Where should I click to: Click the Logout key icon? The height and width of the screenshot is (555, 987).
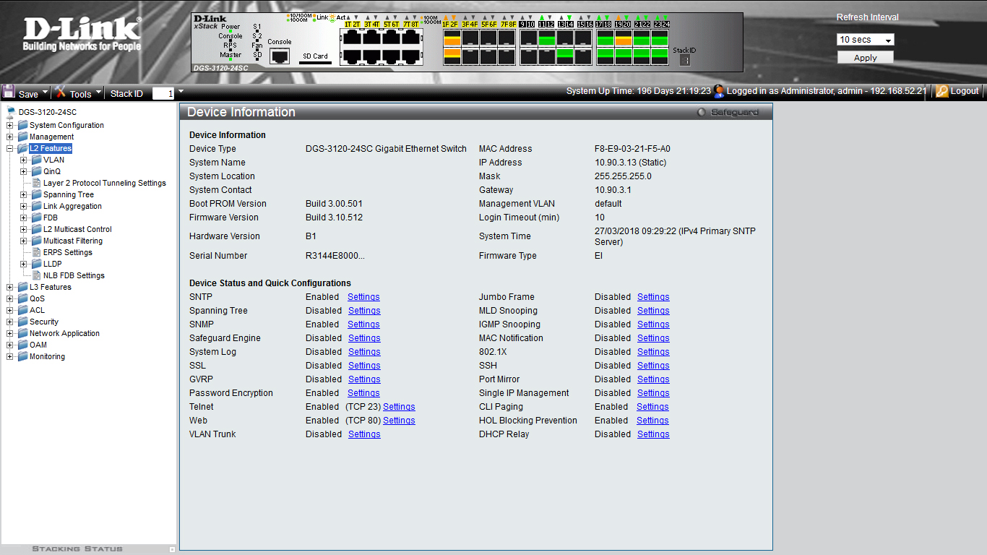[941, 91]
